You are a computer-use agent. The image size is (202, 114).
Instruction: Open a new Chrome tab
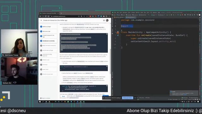(x=61, y=13)
